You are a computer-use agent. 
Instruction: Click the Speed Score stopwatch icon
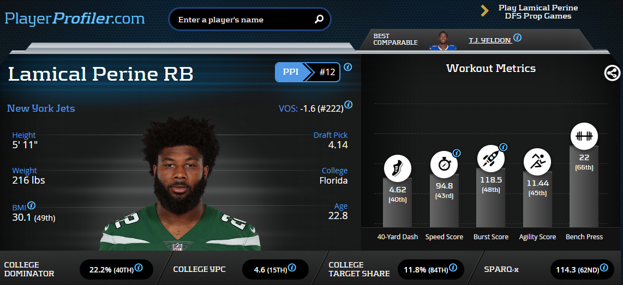(x=444, y=164)
